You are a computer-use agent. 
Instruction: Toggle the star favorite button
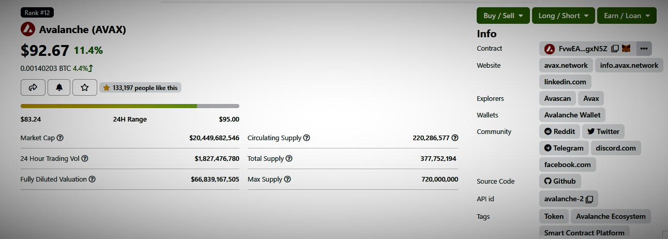tap(85, 87)
